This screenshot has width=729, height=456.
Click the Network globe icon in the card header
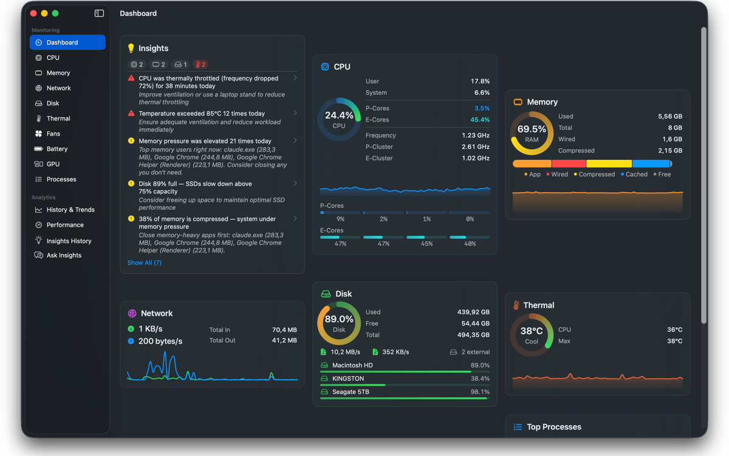pyautogui.click(x=132, y=313)
